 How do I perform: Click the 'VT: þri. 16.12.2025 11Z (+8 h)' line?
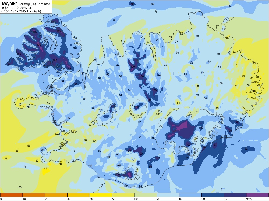[21, 11]
